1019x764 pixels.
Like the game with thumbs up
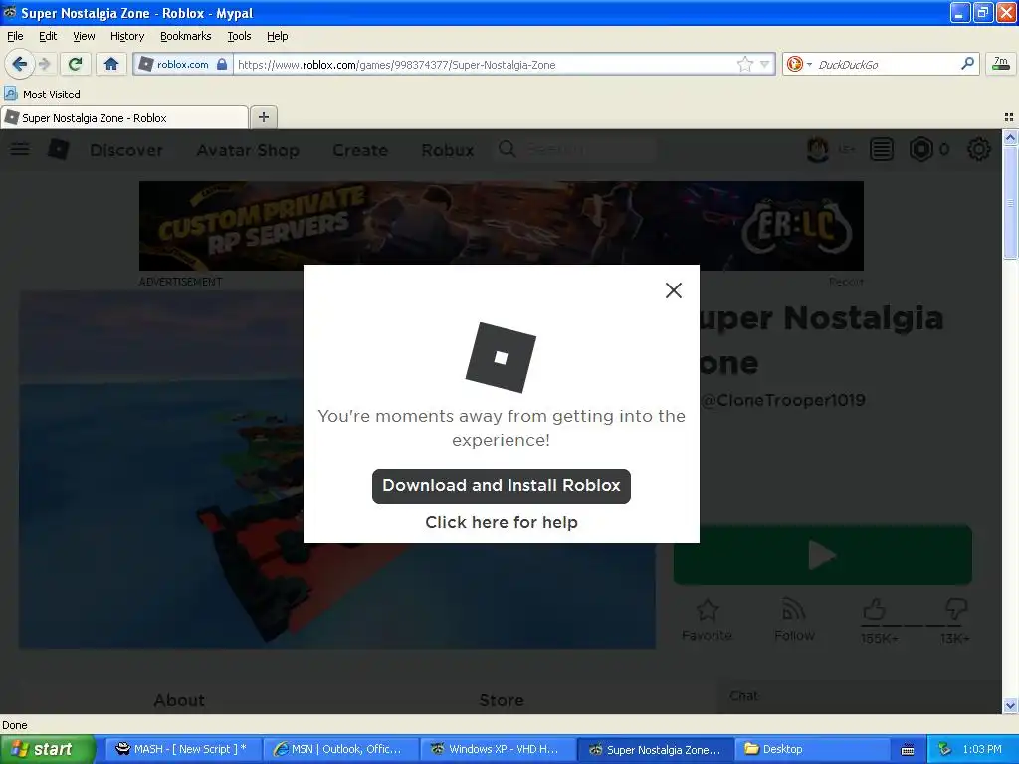[x=874, y=610]
